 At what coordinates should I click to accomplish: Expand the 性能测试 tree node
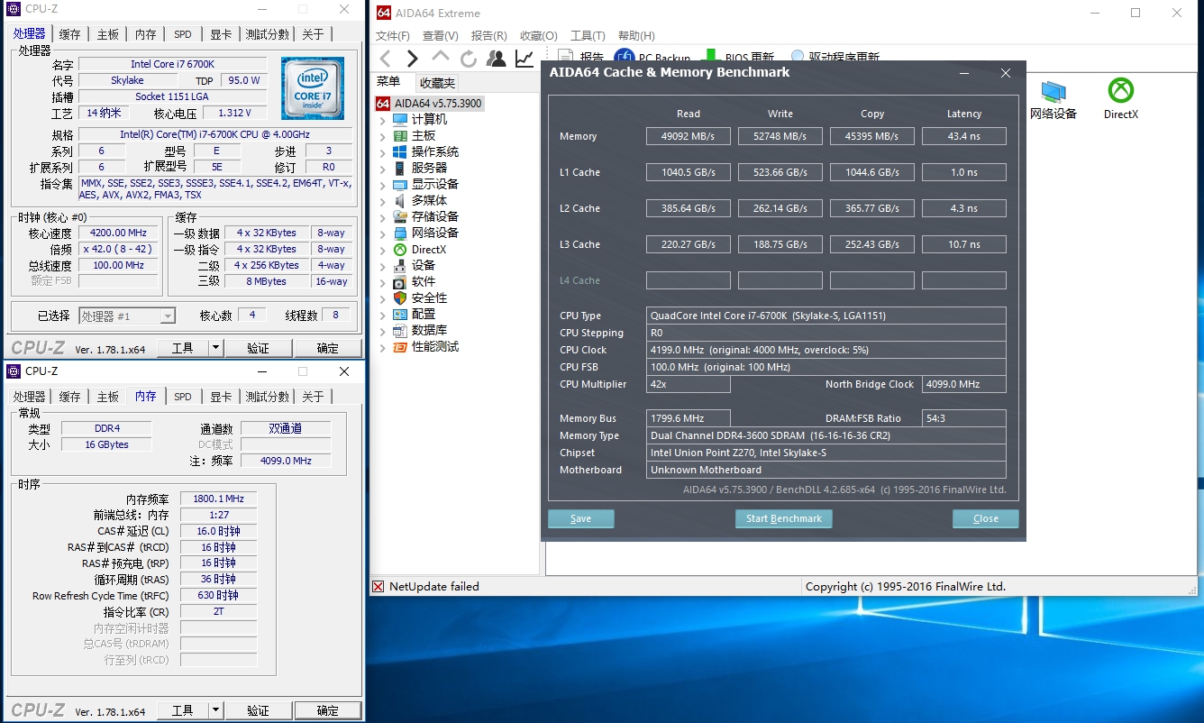383,347
